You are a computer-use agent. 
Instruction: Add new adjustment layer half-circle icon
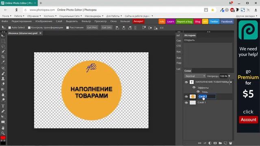click(x=210, y=143)
